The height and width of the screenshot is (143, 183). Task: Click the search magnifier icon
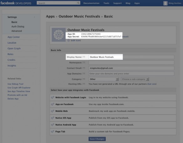click(x=78, y=3)
